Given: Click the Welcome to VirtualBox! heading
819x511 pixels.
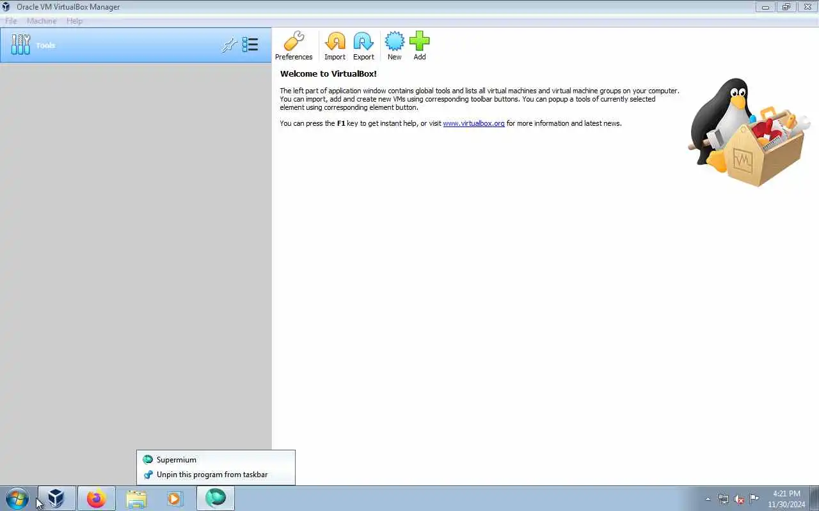Looking at the screenshot, I should 328,74.
